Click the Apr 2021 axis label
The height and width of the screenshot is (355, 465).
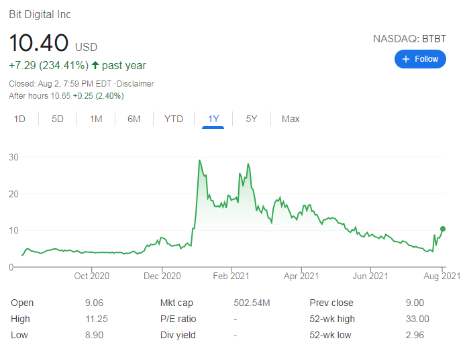[301, 276]
